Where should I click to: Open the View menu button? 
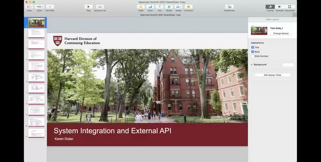click(30, 7)
